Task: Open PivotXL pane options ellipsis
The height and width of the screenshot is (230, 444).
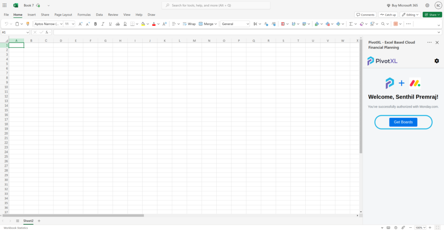Action: tap(430, 43)
